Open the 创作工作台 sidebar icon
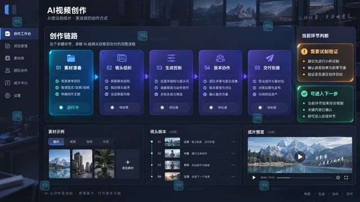 [7, 34]
